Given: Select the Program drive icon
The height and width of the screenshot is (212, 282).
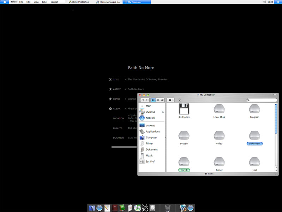Looking at the screenshot, I should pyautogui.click(x=254, y=109).
